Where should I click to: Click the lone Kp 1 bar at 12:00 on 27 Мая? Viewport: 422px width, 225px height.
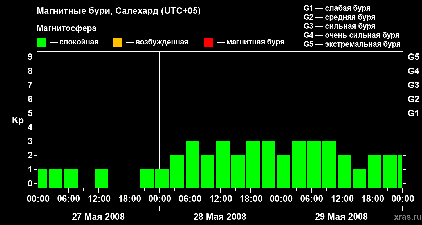[x=101, y=178]
